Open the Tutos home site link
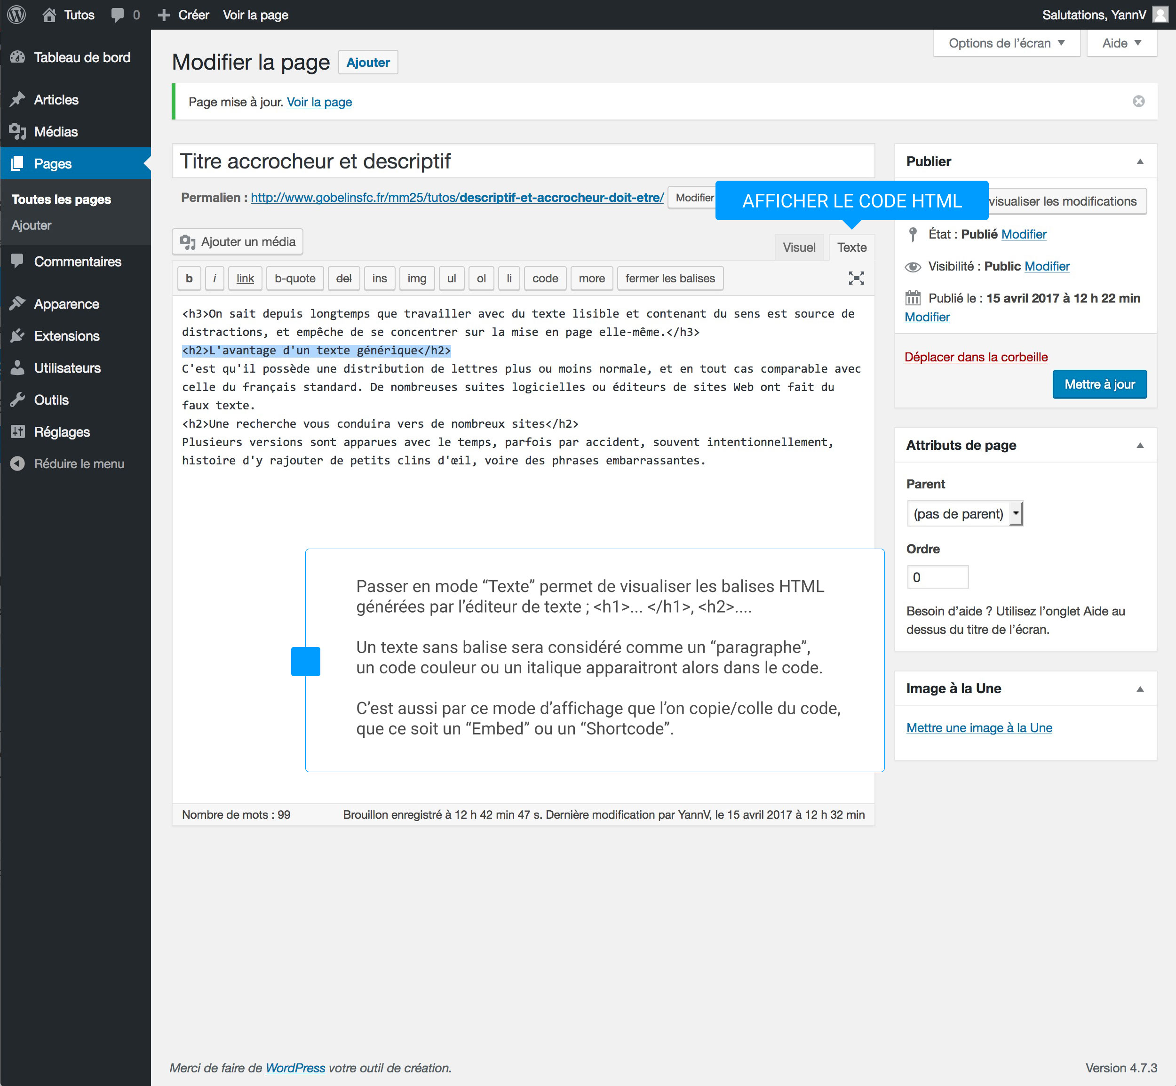The width and height of the screenshot is (1176, 1086). (68, 15)
